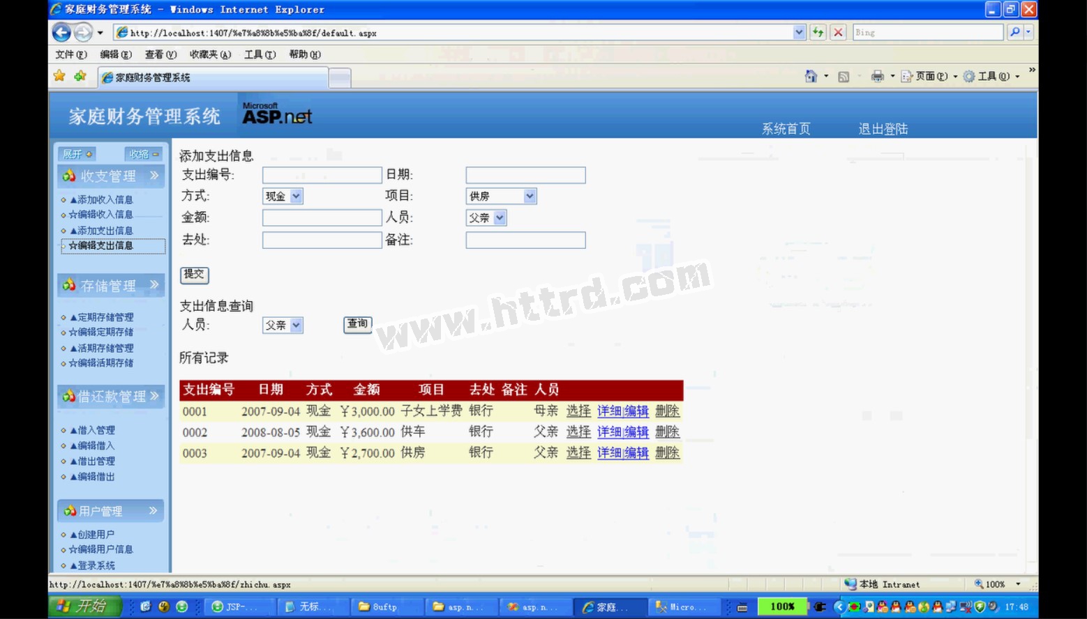This screenshot has width=1087, height=619.
Task: Click 详细编辑 for record 0001
Action: pos(623,411)
